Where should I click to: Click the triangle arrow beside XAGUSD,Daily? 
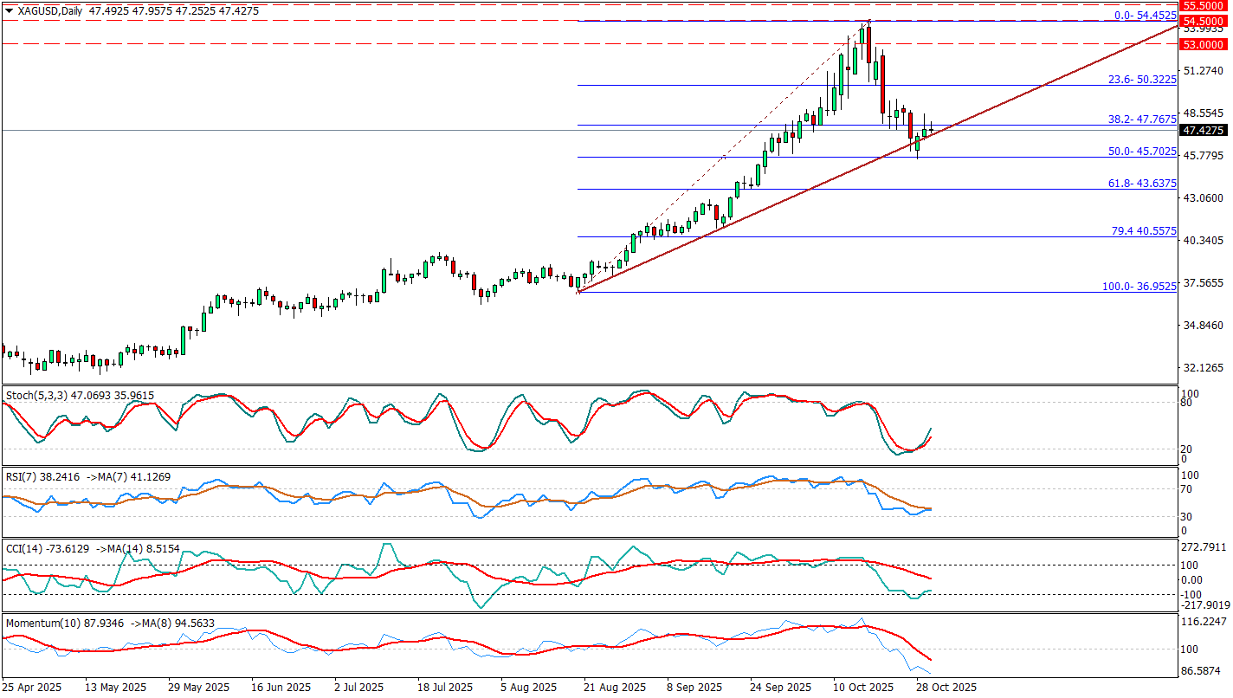click(x=8, y=10)
